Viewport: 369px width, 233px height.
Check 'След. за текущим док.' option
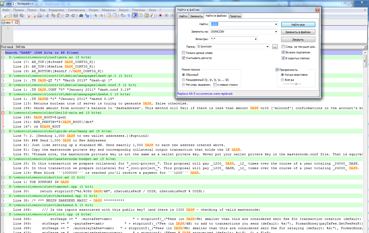[x=283, y=47]
